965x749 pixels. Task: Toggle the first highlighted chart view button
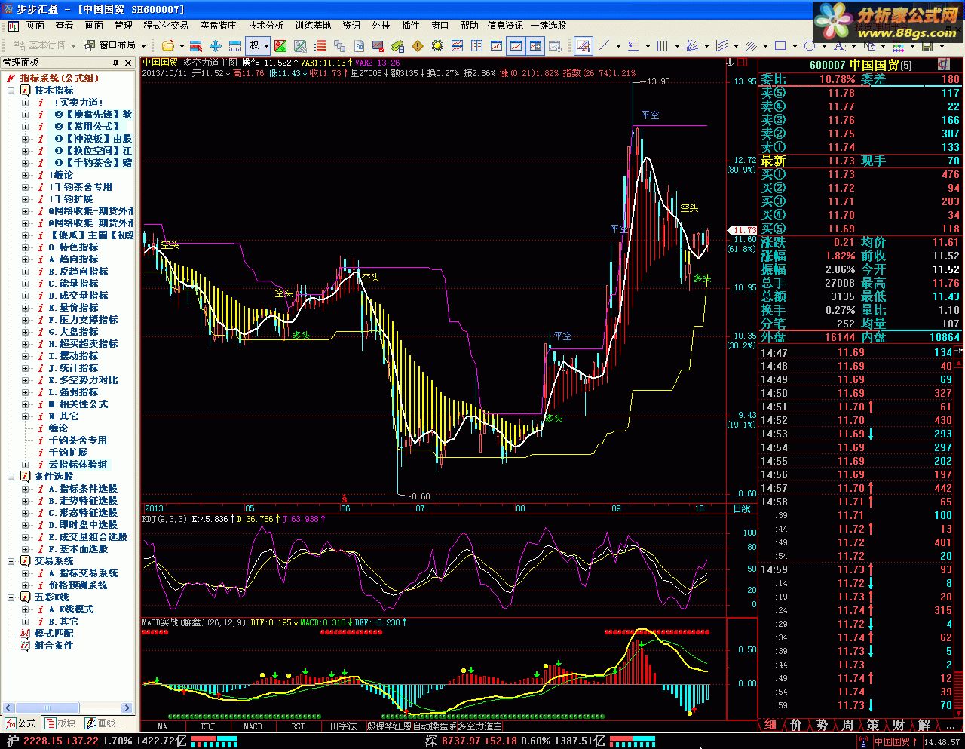[x=516, y=45]
